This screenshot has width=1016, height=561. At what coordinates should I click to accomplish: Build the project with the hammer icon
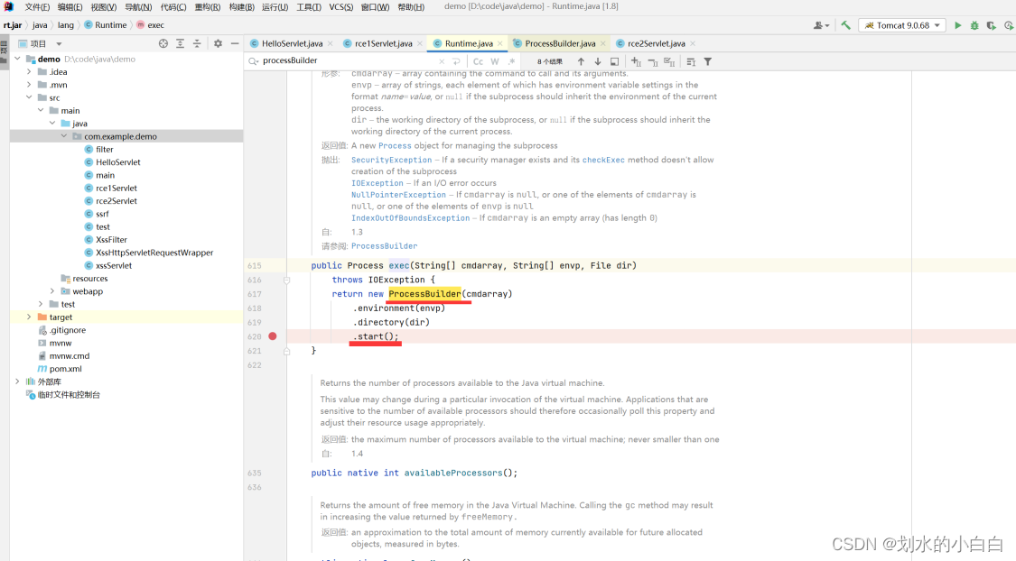tap(845, 25)
